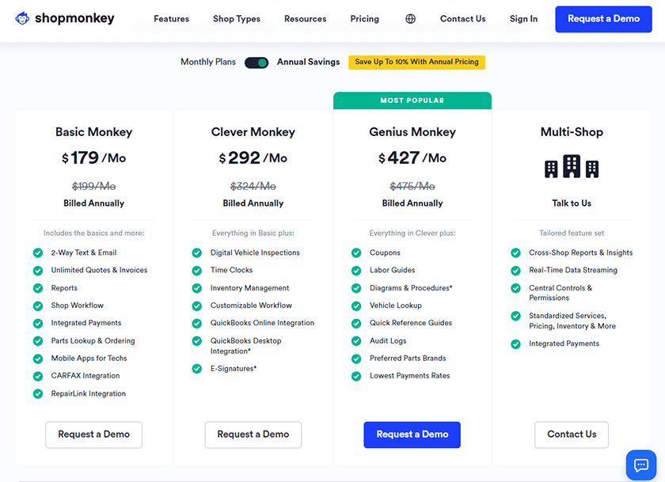The width and height of the screenshot is (665, 482).
Task: Click checkmark icon beside Audit Logs
Action: [356, 341]
